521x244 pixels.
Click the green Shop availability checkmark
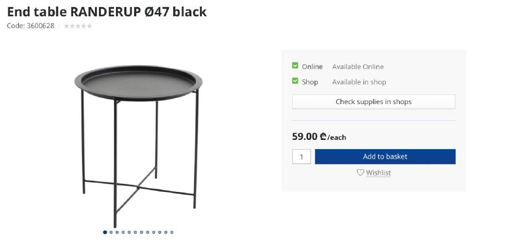295,81
